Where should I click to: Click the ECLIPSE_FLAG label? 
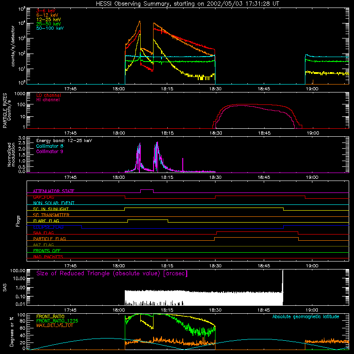pyautogui.click(x=48, y=227)
